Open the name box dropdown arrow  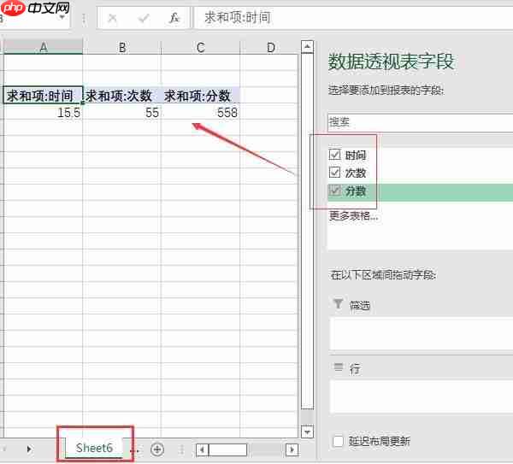click(62, 18)
